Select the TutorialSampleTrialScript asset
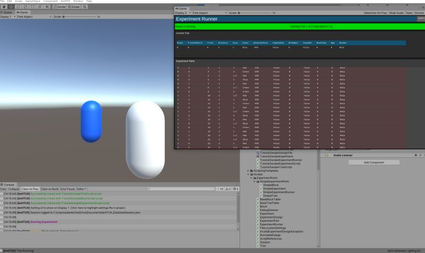The height and width of the screenshot is (253, 425). [x=276, y=167]
